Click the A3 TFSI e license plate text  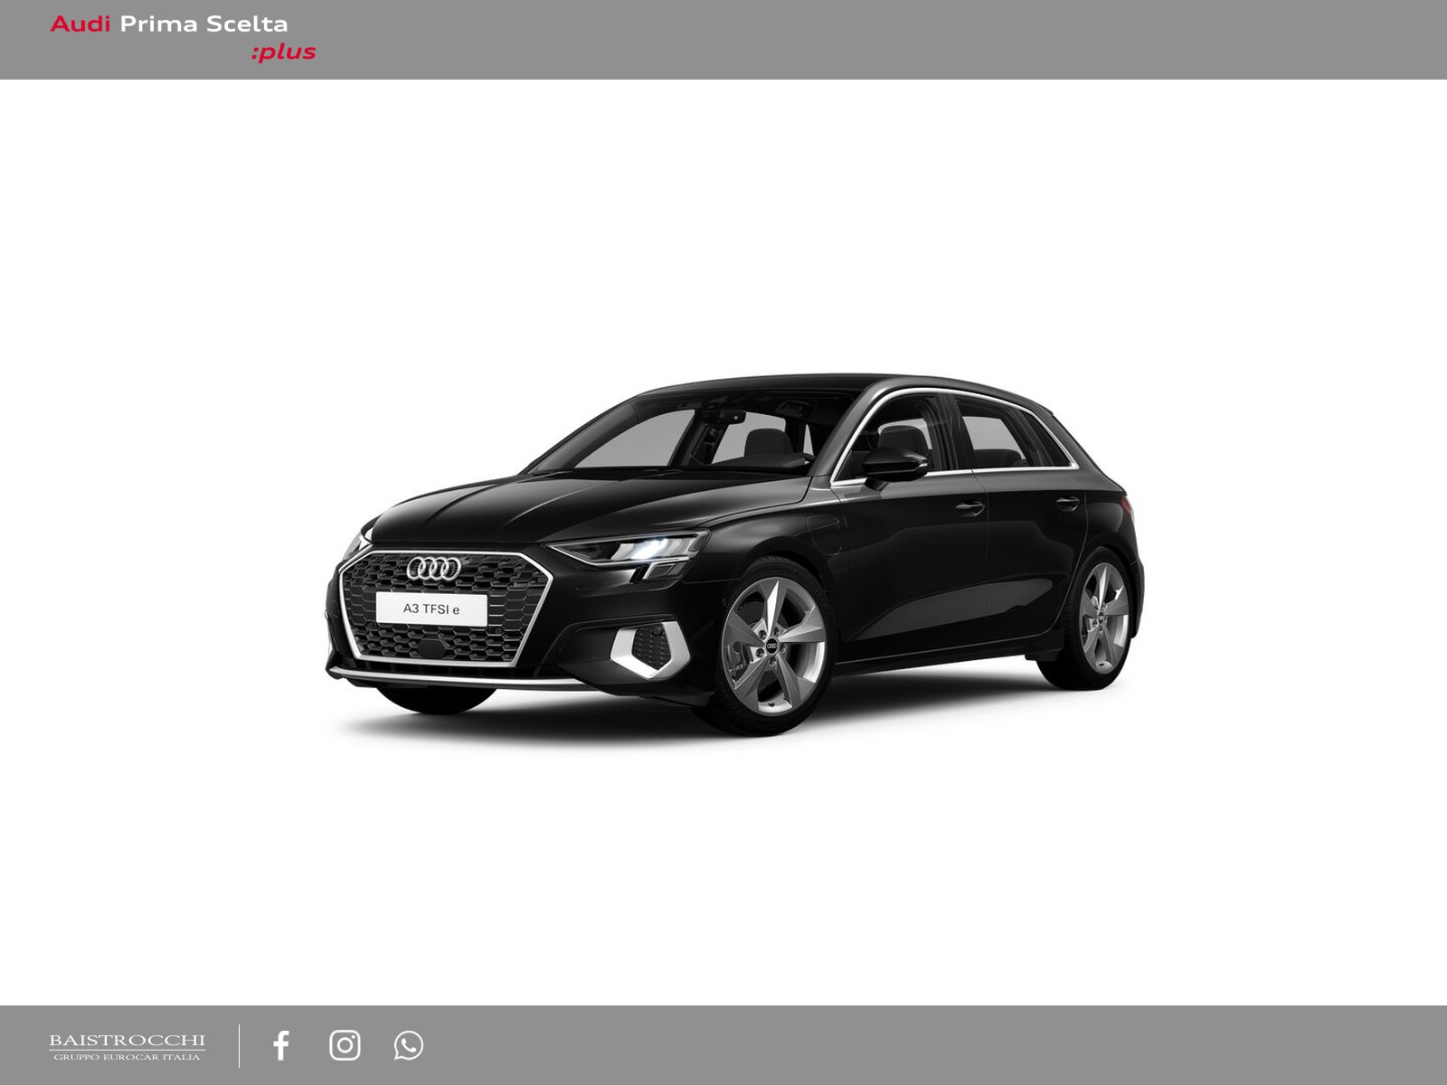431,609
